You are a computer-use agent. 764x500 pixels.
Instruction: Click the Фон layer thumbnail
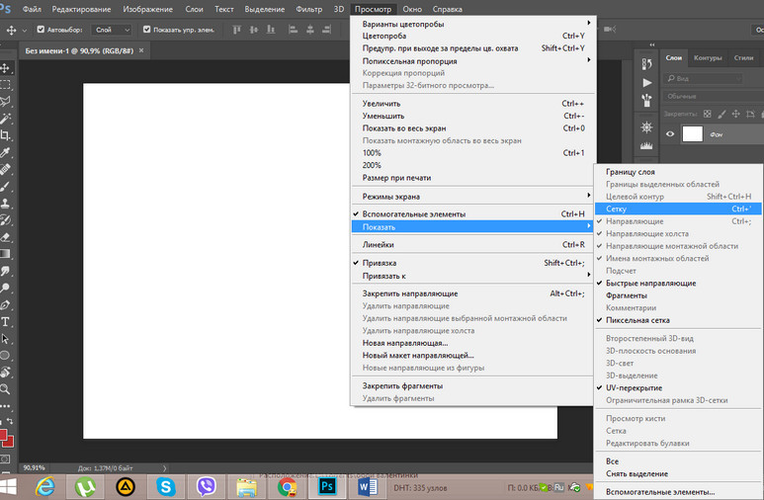click(692, 133)
